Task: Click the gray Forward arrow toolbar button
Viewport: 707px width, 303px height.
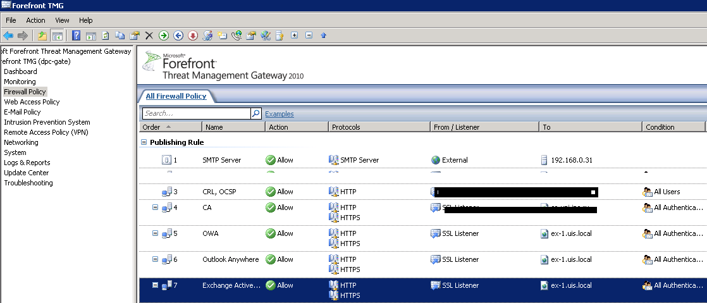Action: click(x=23, y=35)
